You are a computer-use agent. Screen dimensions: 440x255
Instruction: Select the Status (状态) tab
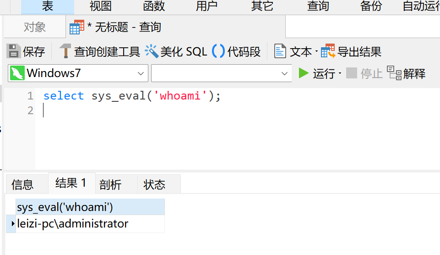click(154, 185)
